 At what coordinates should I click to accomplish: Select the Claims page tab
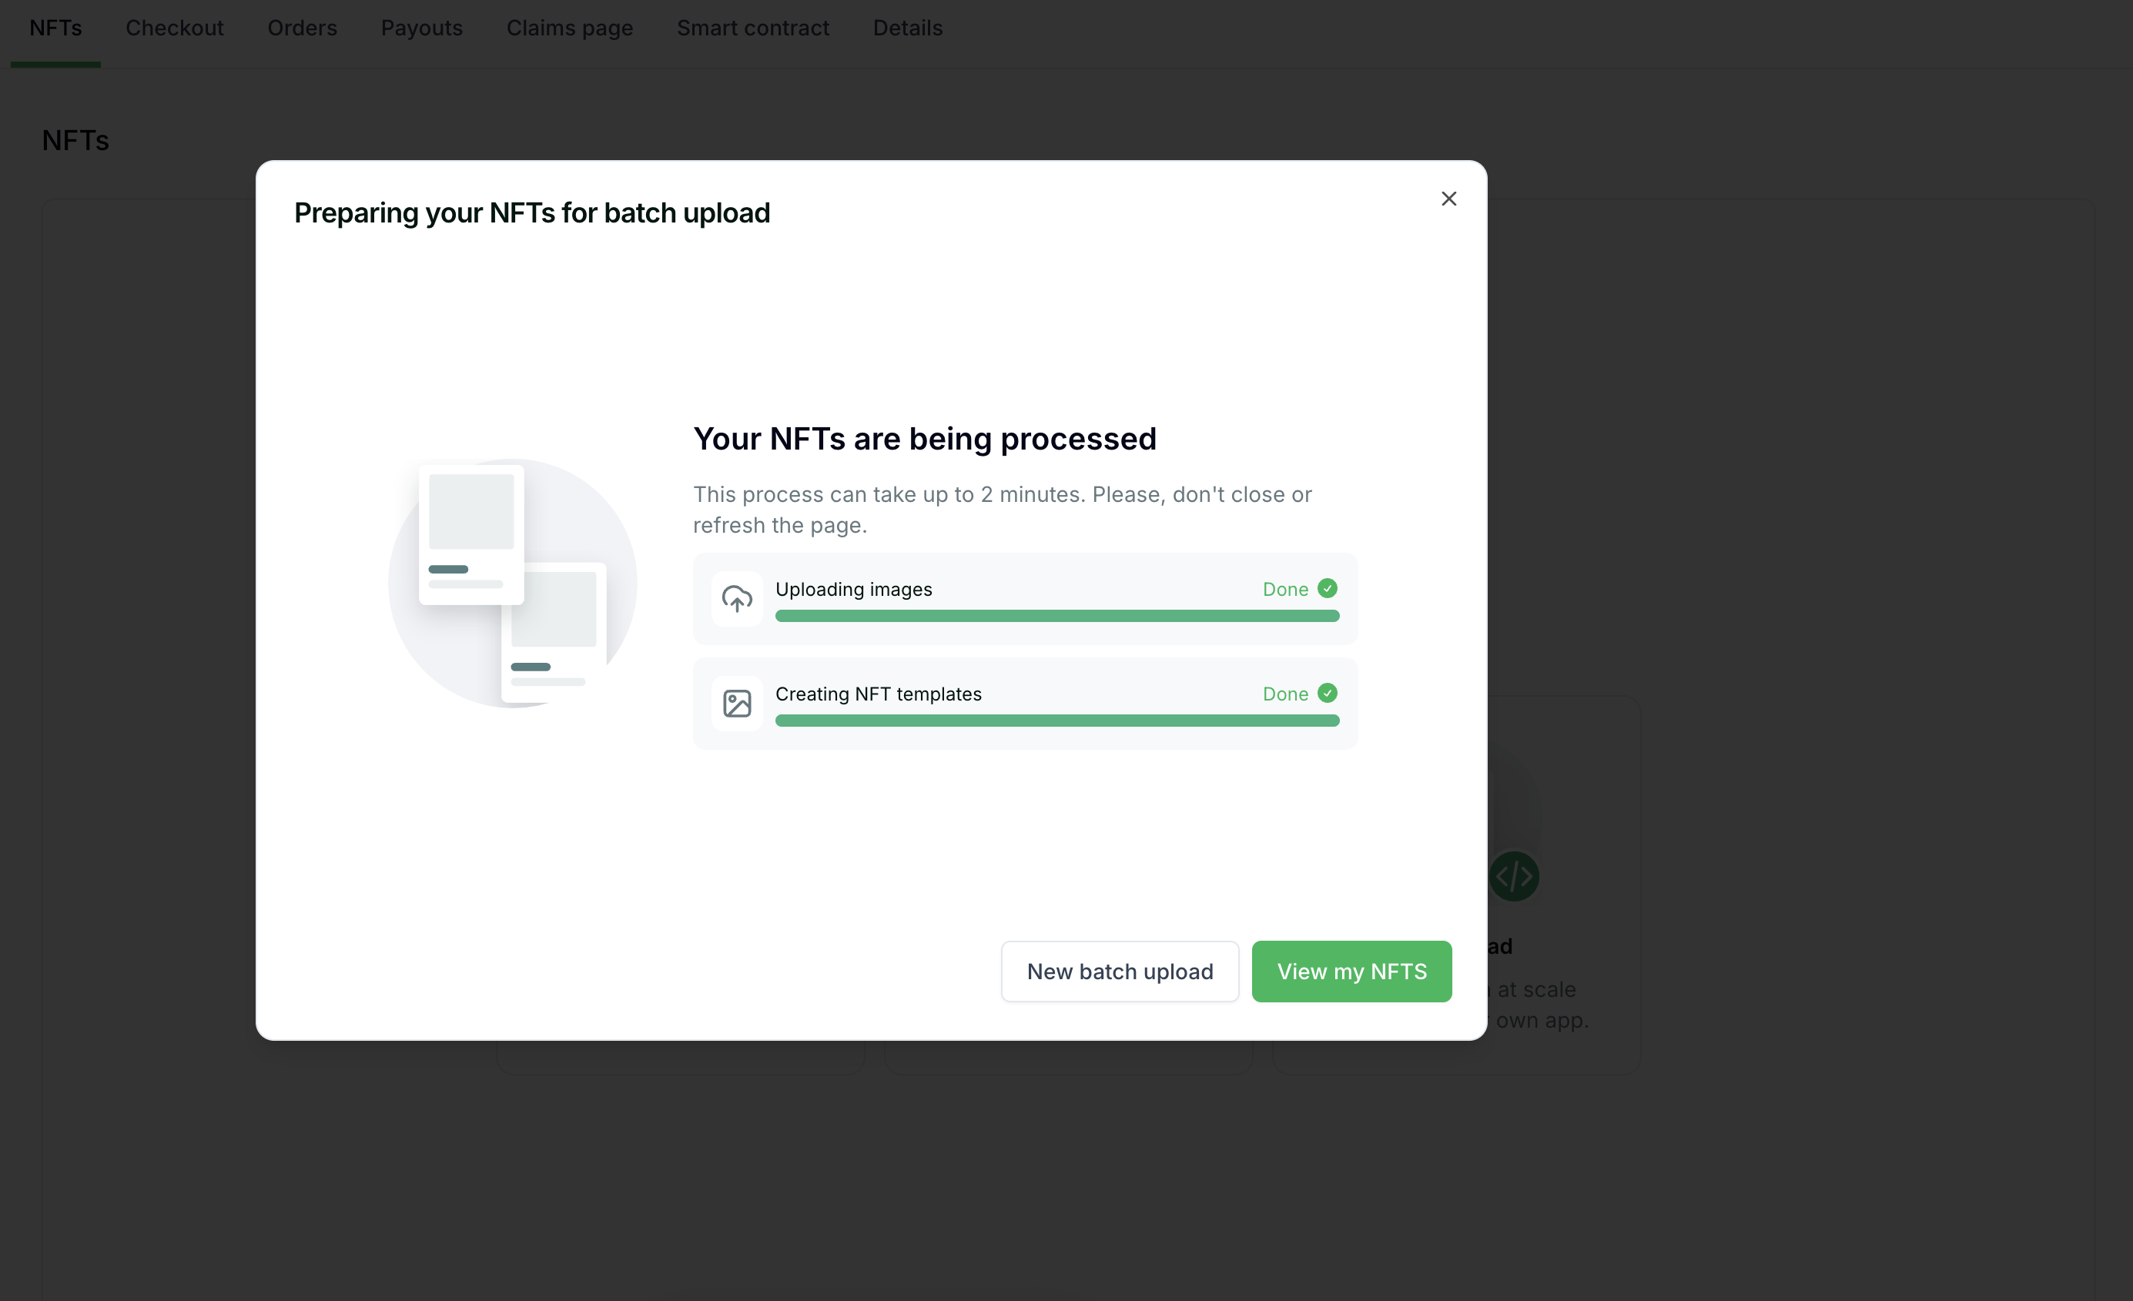click(x=570, y=28)
